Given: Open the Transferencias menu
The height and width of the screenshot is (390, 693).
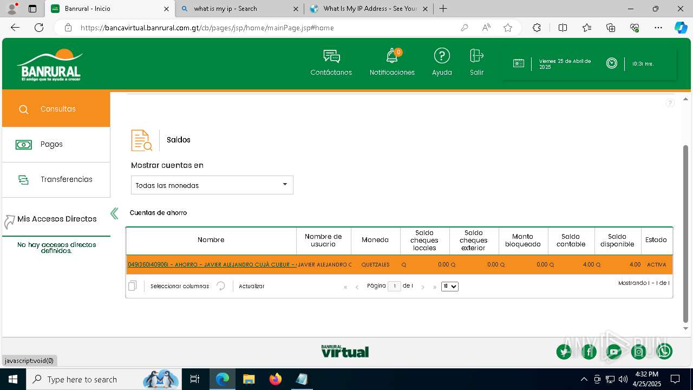Looking at the screenshot, I should [56, 179].
